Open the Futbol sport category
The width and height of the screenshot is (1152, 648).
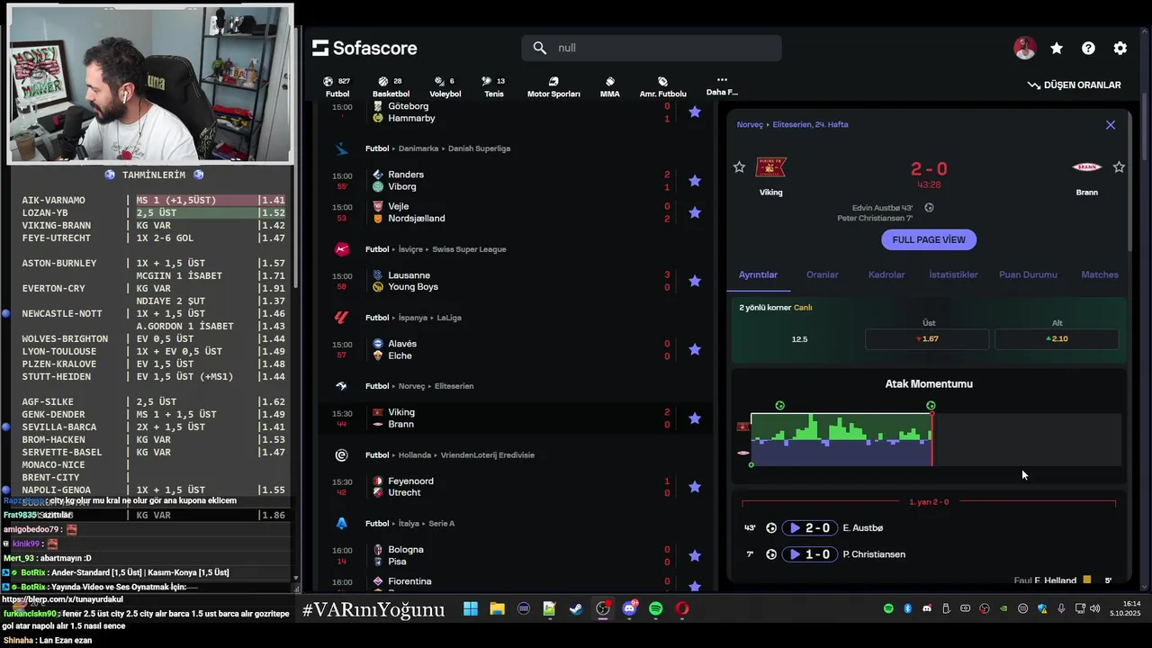point(337,86)
